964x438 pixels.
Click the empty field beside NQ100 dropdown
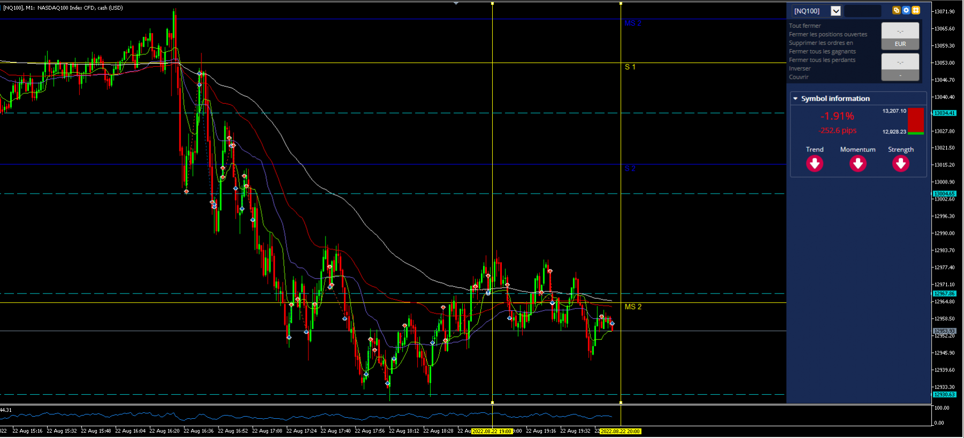pyautogui.click(x=862, y=11)
